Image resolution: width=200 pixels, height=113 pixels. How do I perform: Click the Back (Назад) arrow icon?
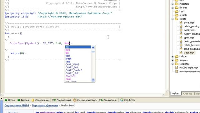point(6,100)
